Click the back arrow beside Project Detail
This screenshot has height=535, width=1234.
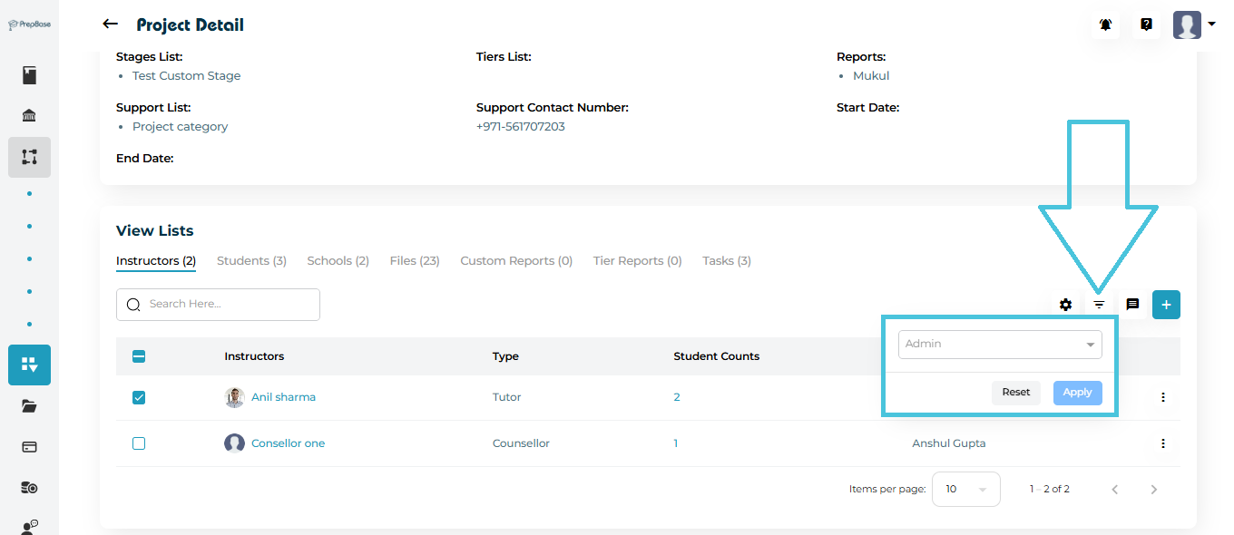(x=111, y=24)
